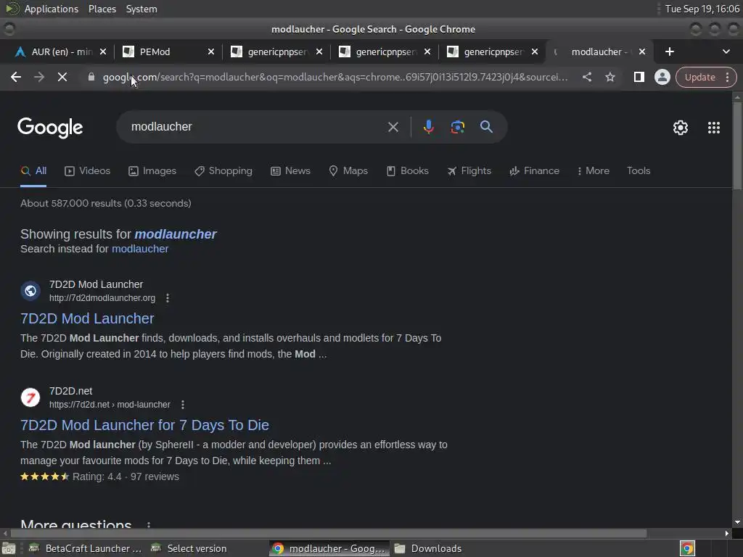Go to Google homepage logo
This screenshot has width=743, height=557.
point(50,128)
